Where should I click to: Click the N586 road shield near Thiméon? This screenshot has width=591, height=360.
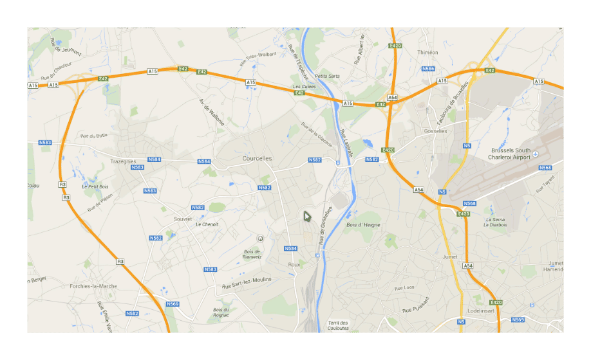[x=427, y=69]
